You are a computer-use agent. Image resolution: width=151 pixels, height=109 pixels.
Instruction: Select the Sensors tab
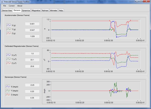17,10
